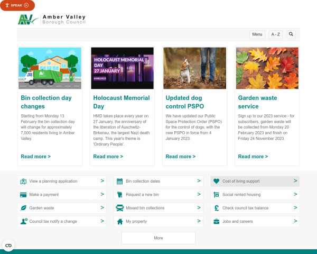Screen dimensions: 317x254
Task: Read more about the garden waste service
Action: point(253,157)
